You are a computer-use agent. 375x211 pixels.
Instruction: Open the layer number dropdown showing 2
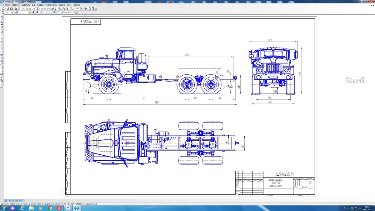click(x=30, y=13)
